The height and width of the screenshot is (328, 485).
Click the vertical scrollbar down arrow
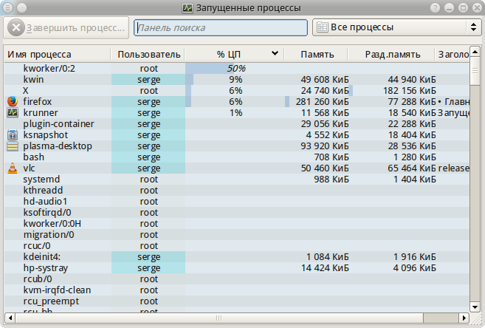click(x=475, y=307)
